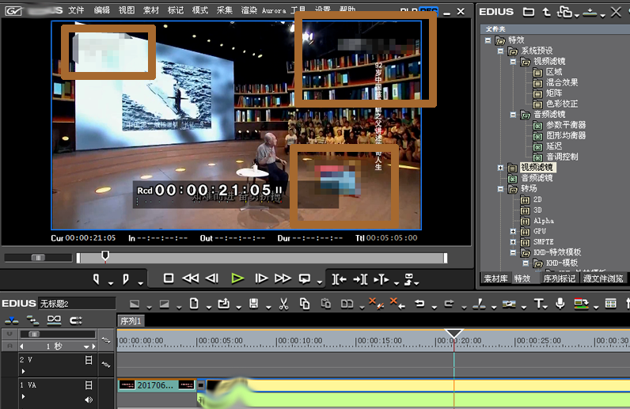Click the Set In point icon
Viewport: 630px width, 409px height.
pyautogui.click(x=97, y=279)
